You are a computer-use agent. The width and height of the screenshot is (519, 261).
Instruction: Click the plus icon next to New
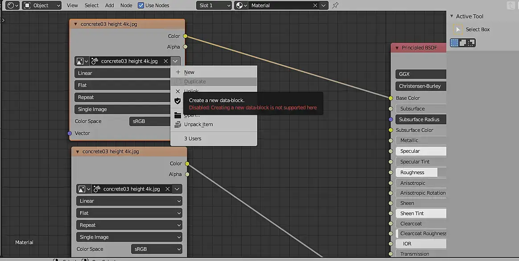click(x=178, y=72)
